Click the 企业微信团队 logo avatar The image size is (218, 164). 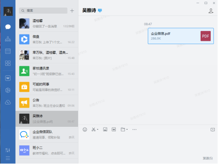(x=24, y=134)
